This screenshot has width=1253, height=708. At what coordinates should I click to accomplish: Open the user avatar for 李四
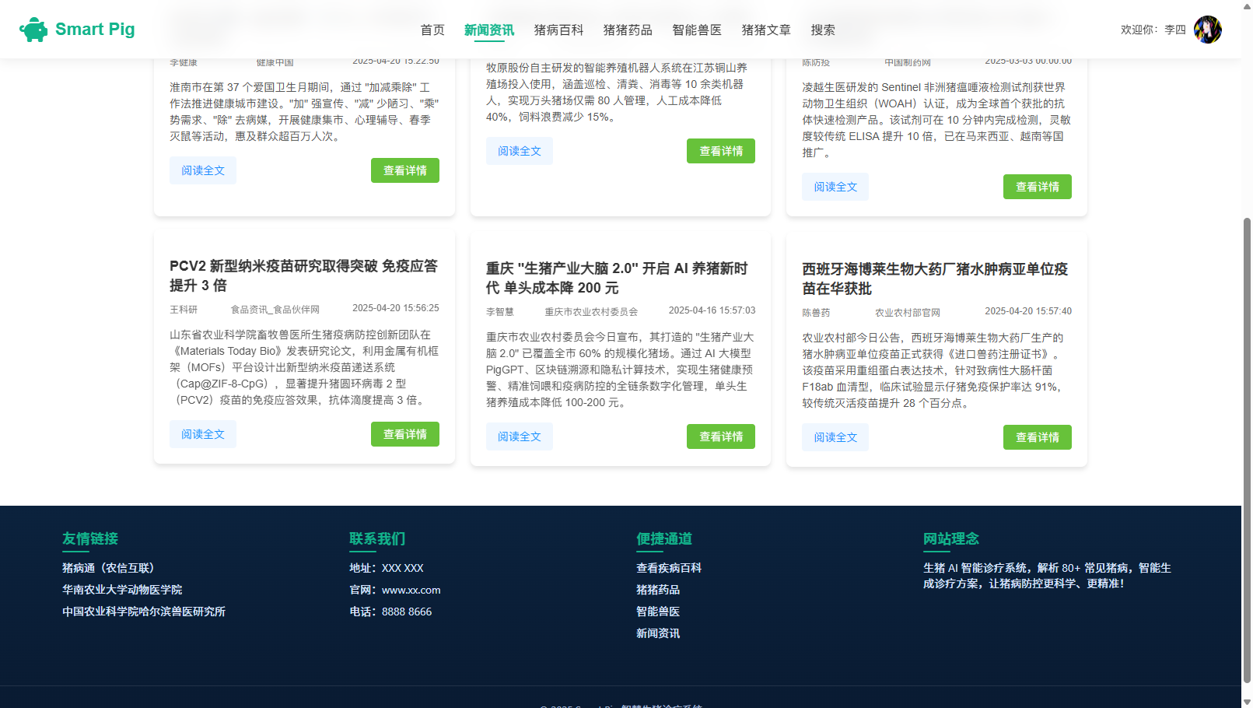[1207, 30]
